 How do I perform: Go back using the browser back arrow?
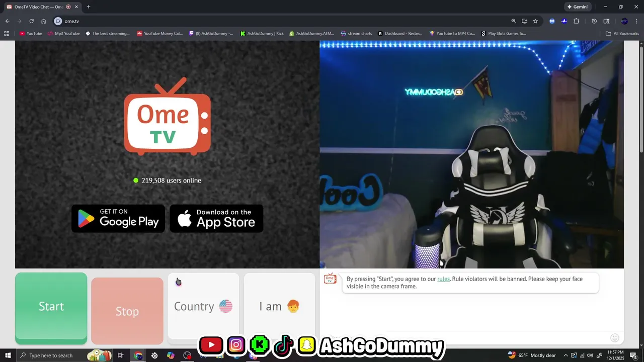7,21
